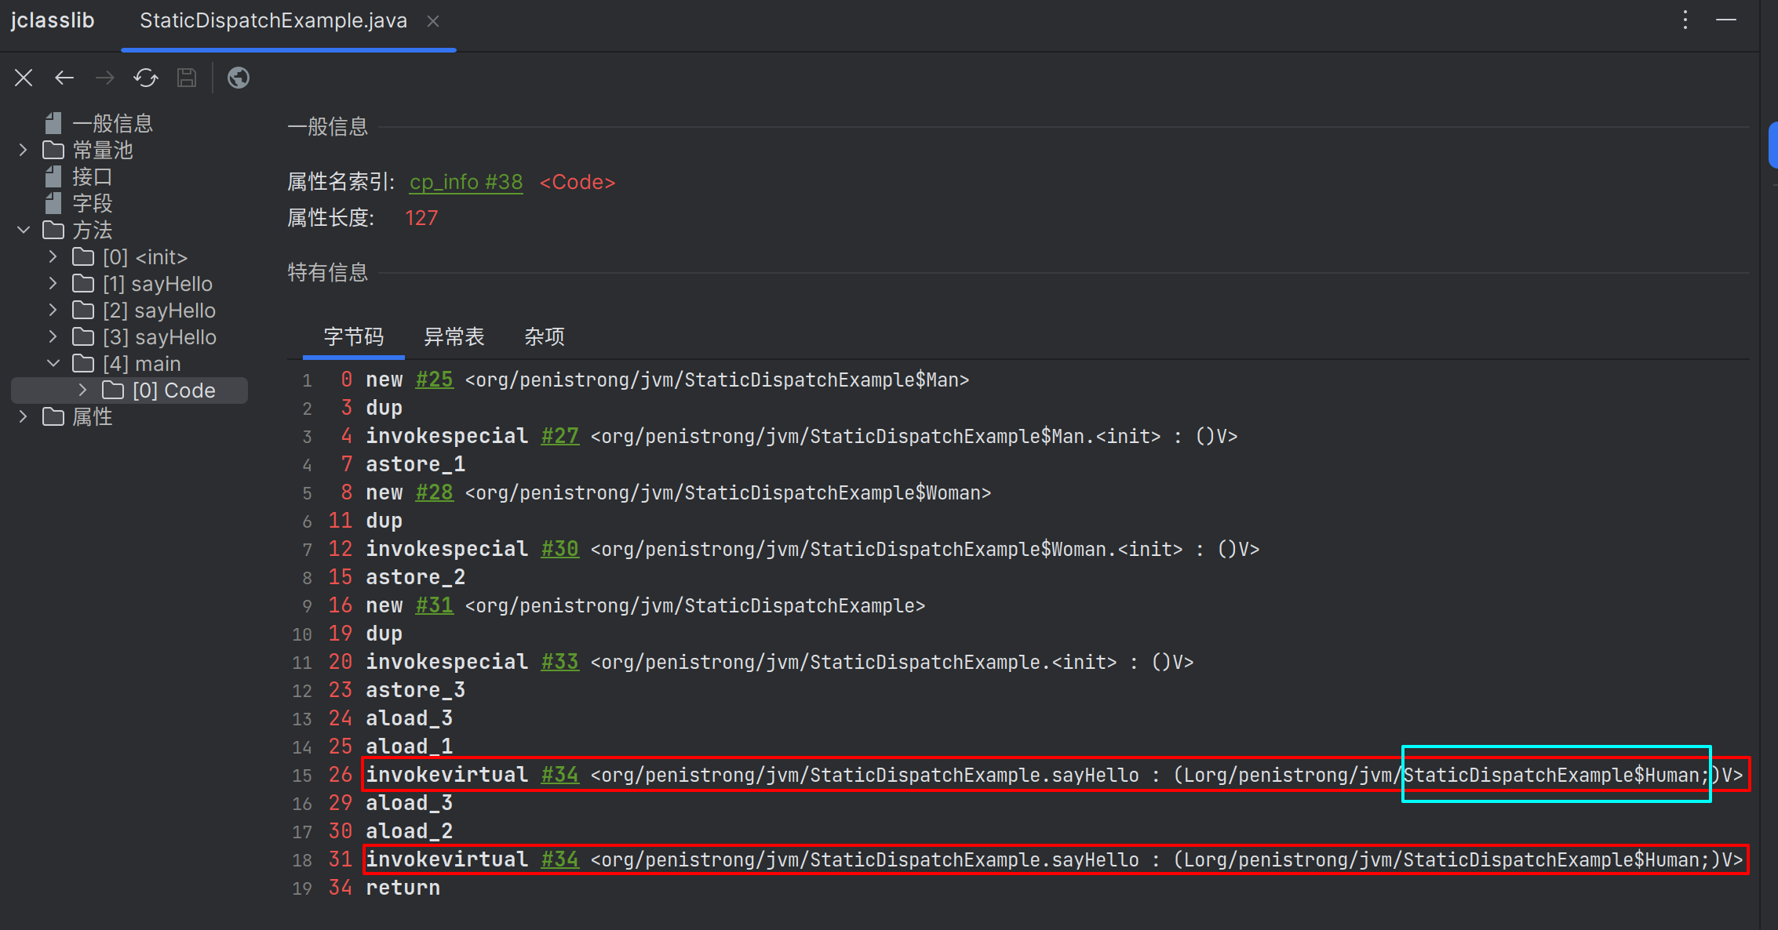Switch to the jclasslib tab
The width and height of the screenshot is (1778, 930).
point(53,20)
